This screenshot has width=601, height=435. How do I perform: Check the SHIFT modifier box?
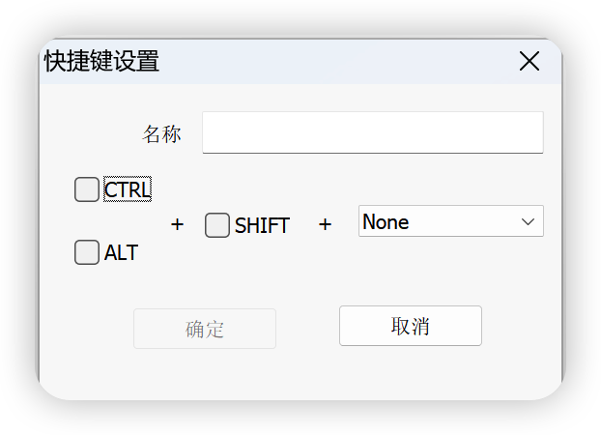coord(217,225)
